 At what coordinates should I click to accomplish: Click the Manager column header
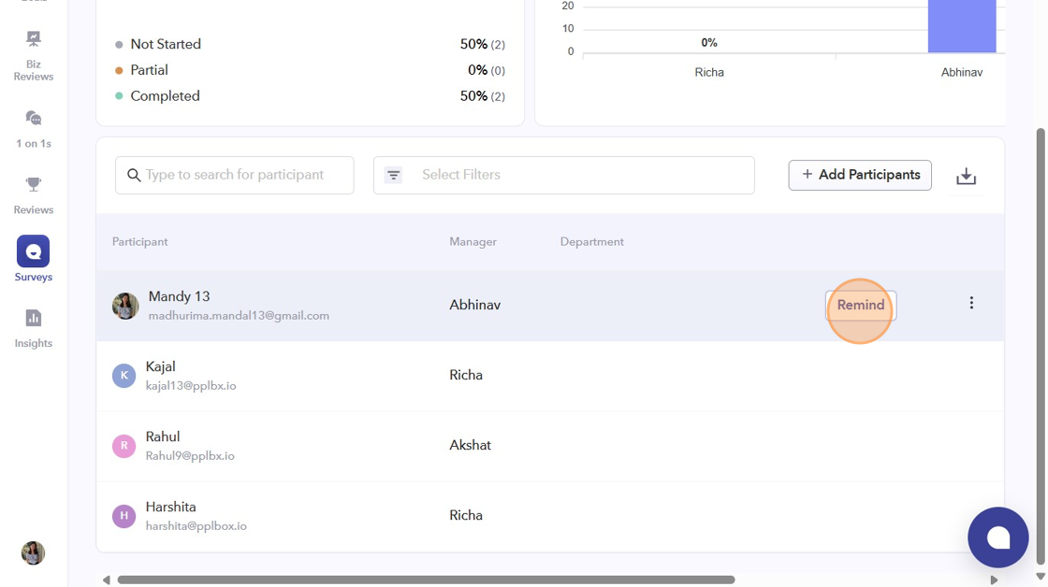473,242
